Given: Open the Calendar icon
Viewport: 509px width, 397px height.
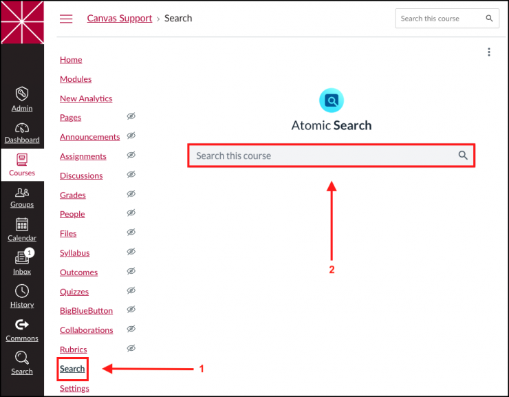Looking at the screenshot, I should (x=22, y=225).
